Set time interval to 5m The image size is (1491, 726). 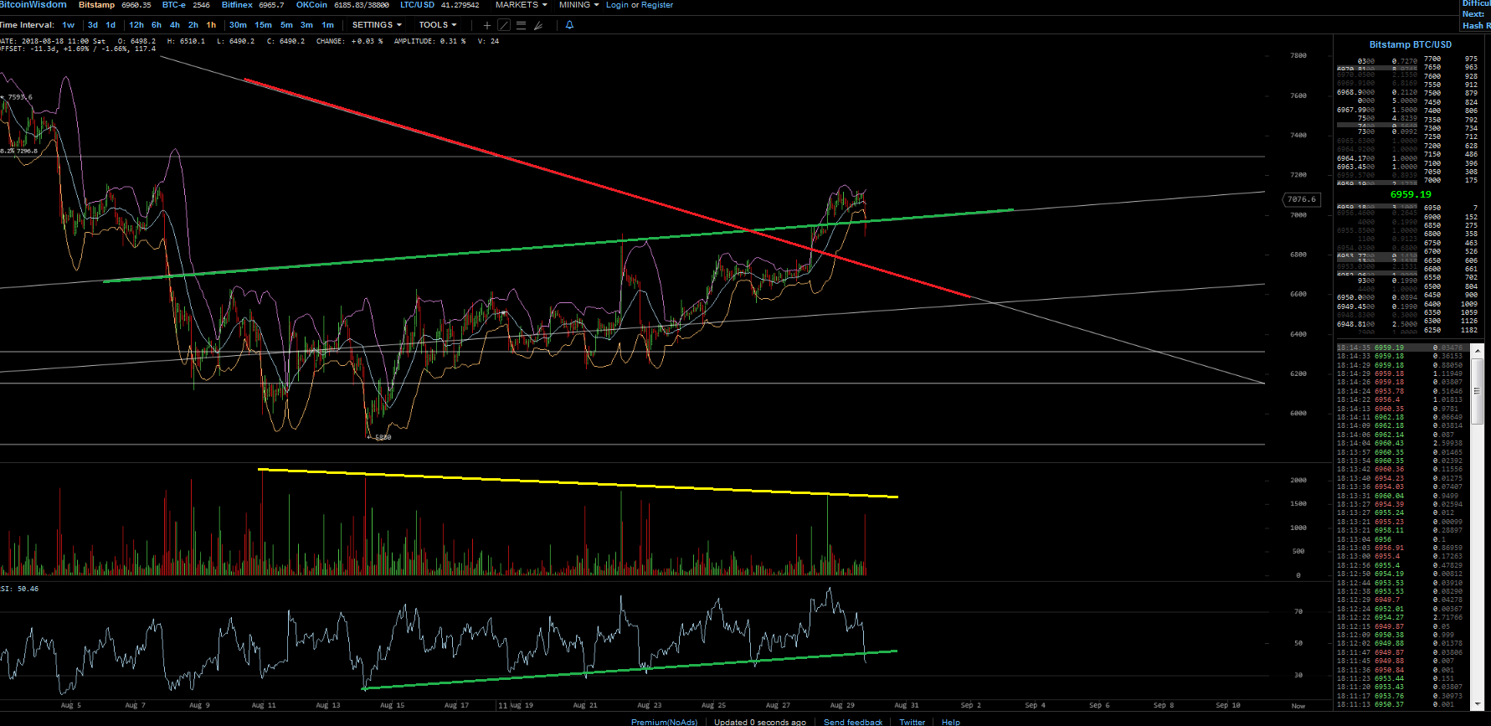tap(286, 25)
